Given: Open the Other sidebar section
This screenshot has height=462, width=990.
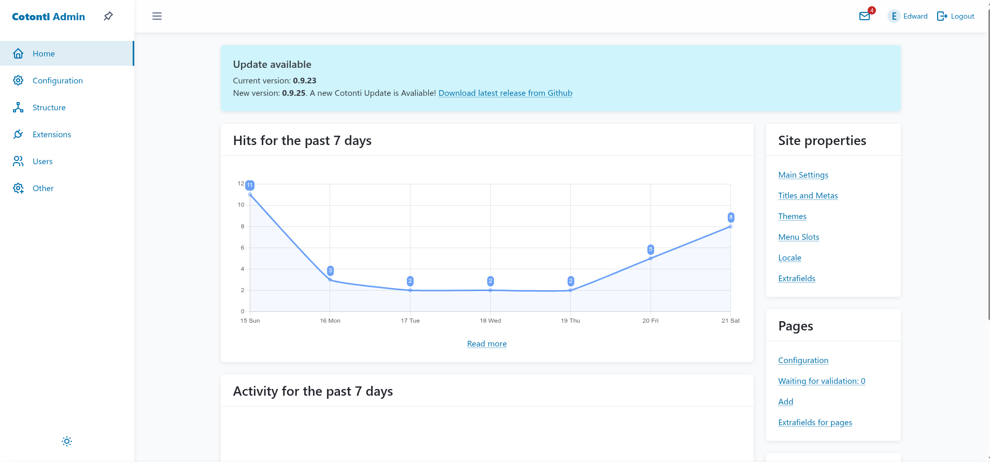Looking at the screenshot, I should tap(43, 188).
